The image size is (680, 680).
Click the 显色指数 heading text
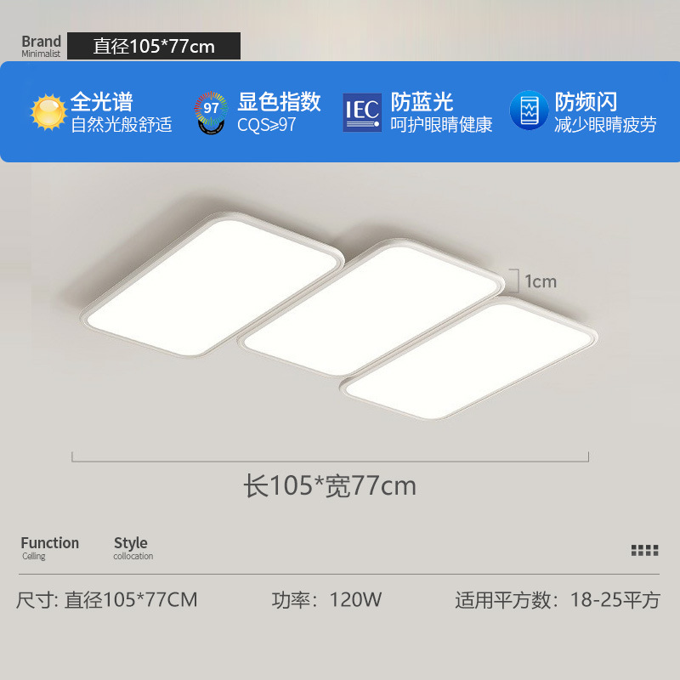pos(279,102)
